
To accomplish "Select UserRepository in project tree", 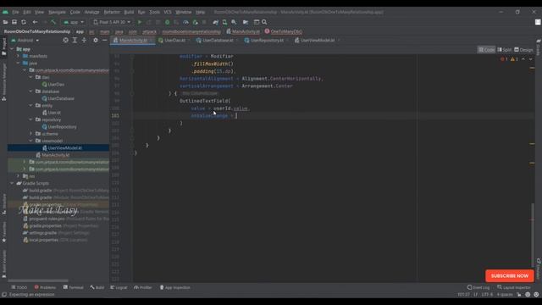I will pos(62,126).
